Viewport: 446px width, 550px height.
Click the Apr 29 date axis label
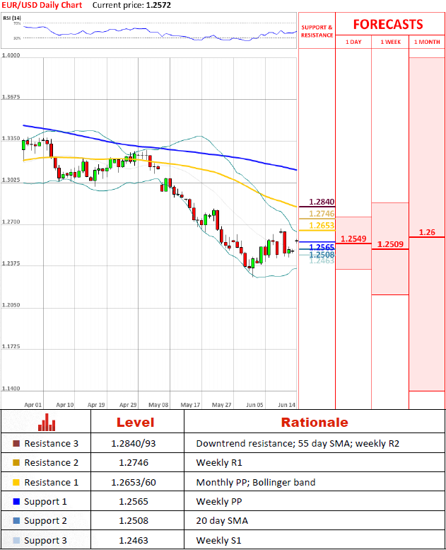pos(128,405)
